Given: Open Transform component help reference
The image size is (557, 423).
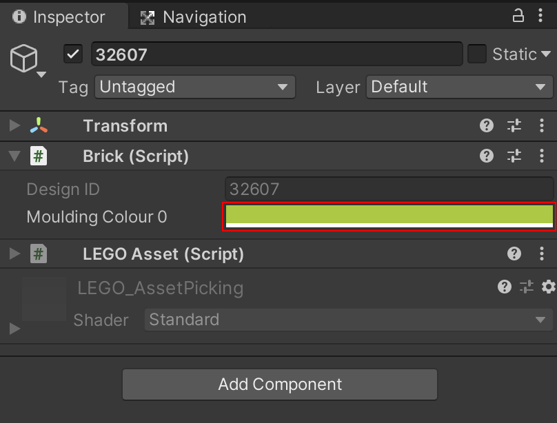Looking at the screenshot, I should 487,125.
